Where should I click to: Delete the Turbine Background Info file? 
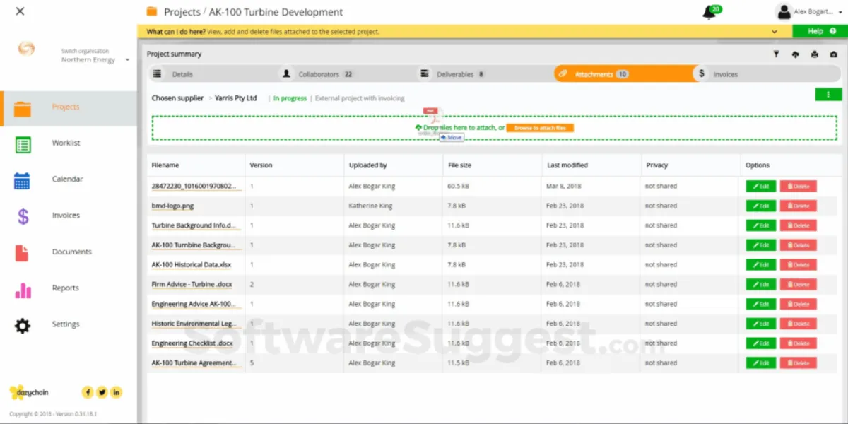click(798, 225)
